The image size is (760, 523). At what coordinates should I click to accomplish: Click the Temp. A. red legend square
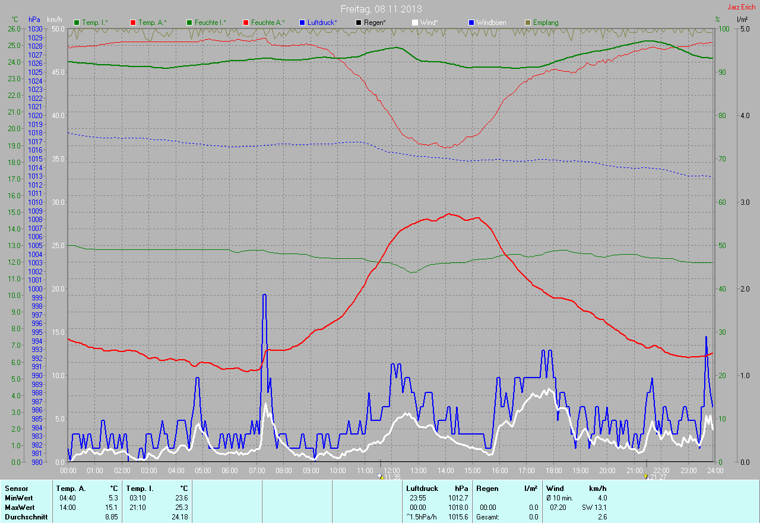pyautogui.click(x=133, y=23)
